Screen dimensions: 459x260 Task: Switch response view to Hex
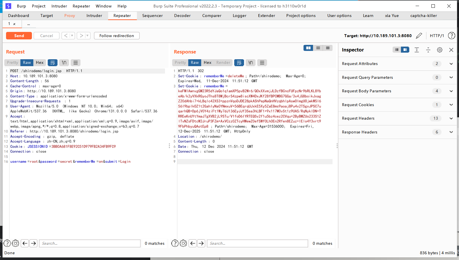click(x=208, y=62)
